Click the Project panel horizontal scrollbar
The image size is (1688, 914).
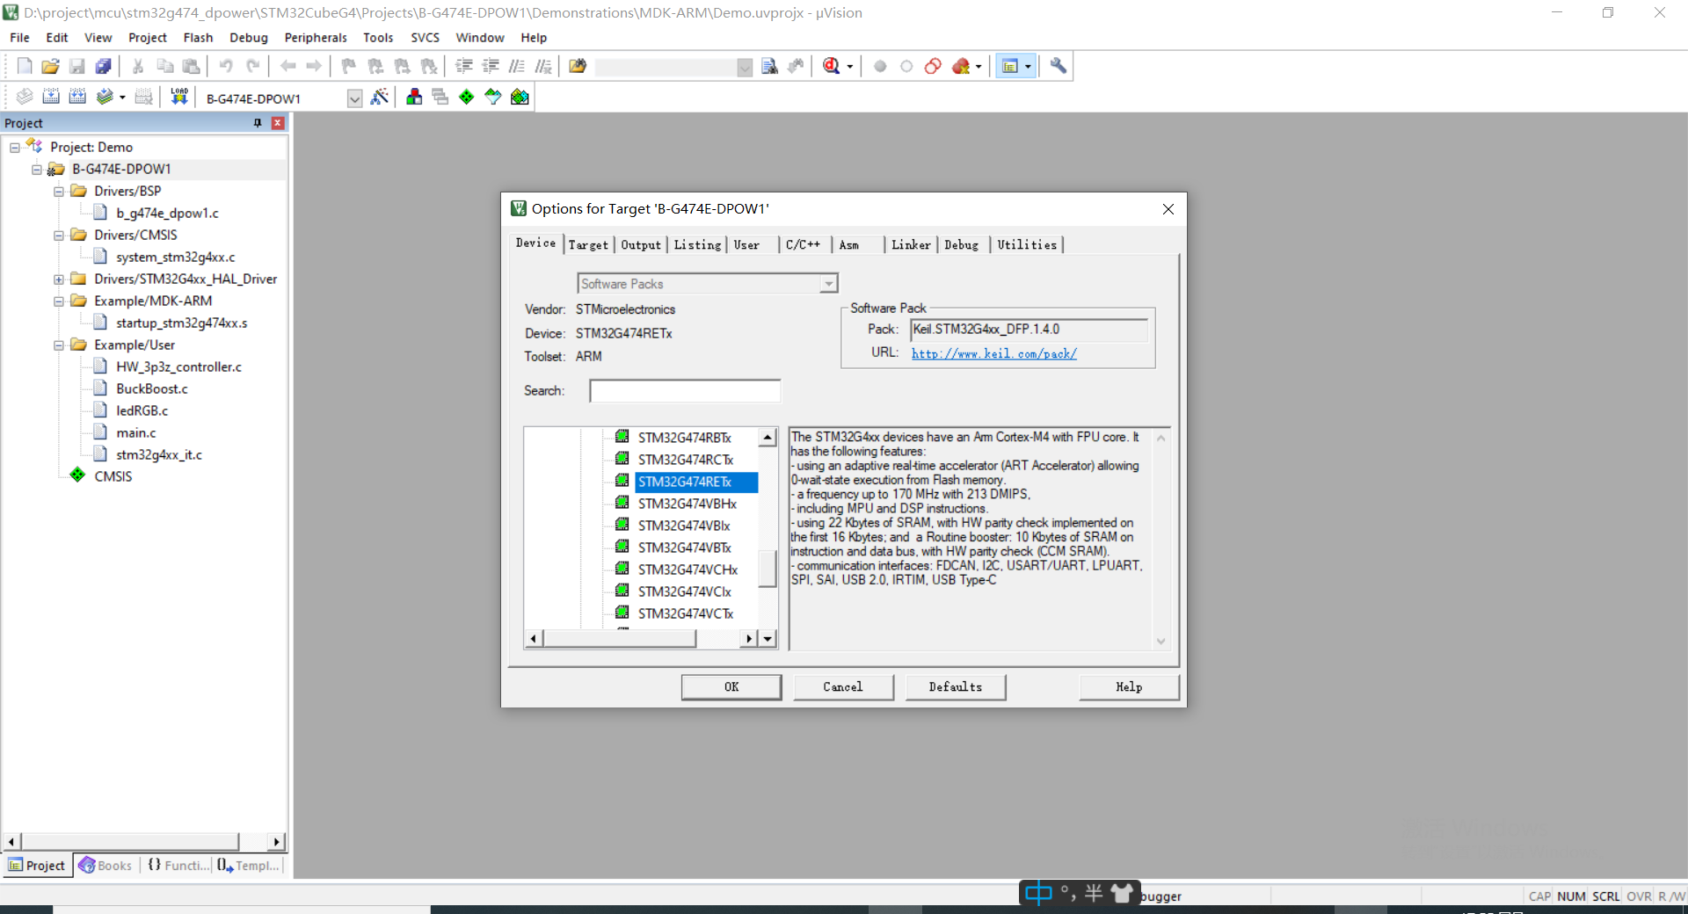130,842
